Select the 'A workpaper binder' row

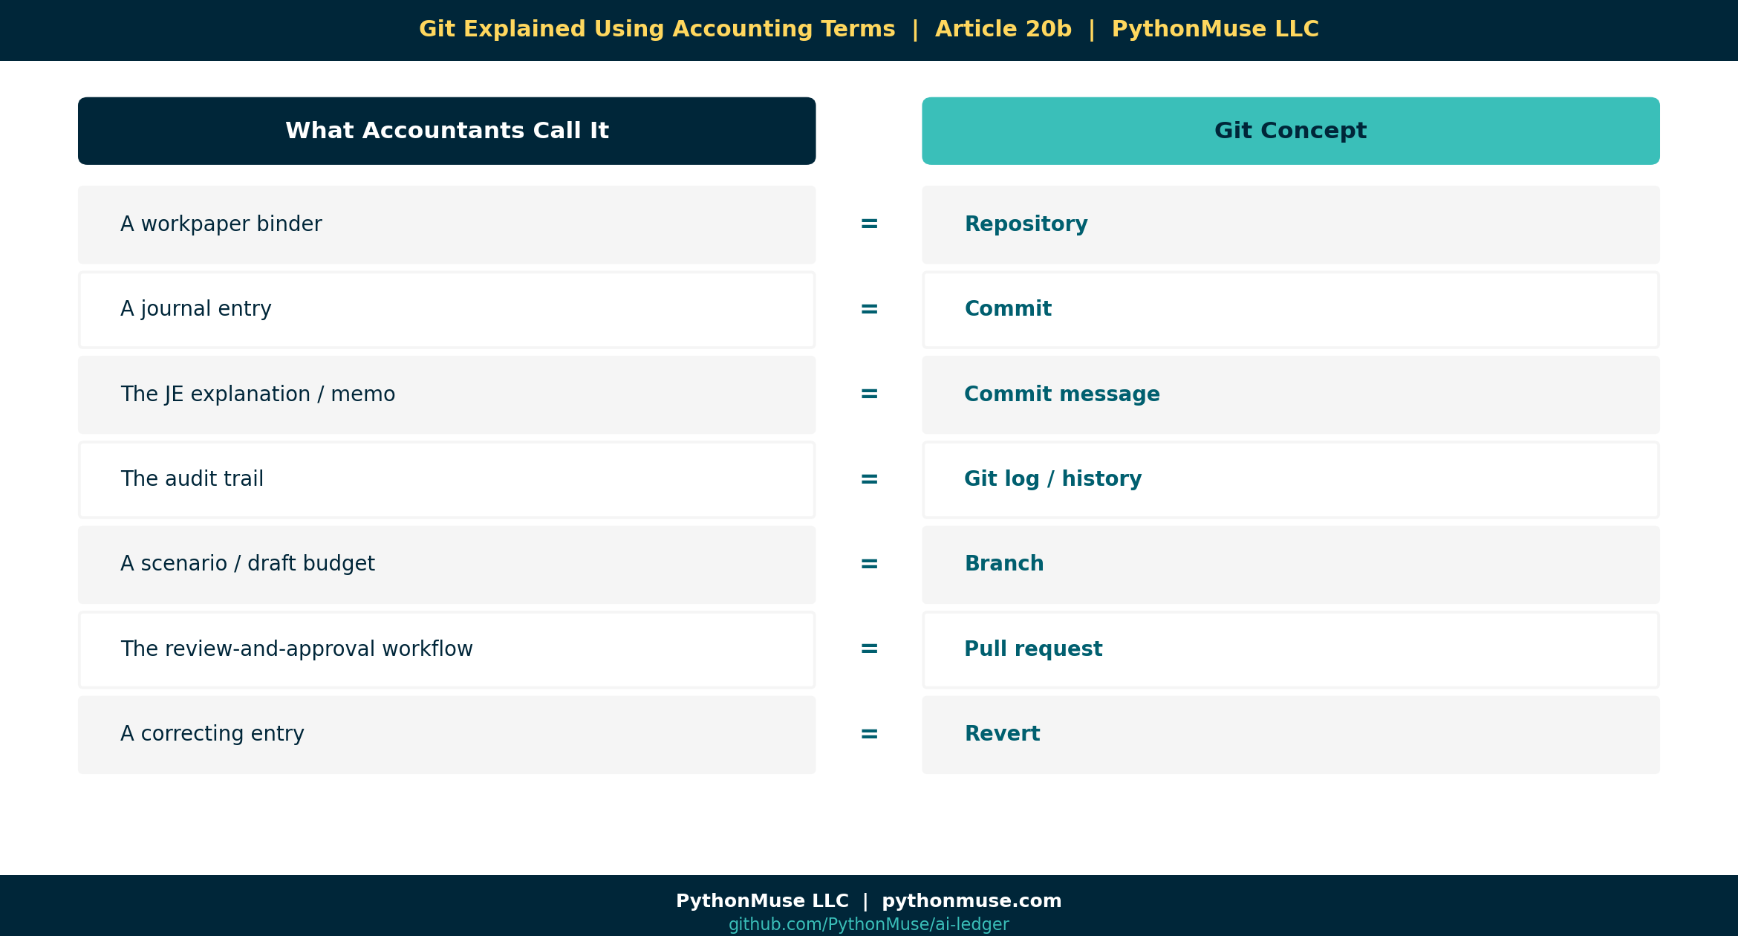[x=446, y=224]
